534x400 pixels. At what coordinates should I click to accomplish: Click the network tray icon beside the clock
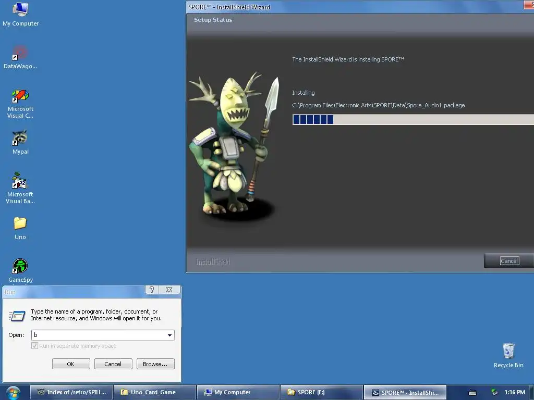(494, 392)
